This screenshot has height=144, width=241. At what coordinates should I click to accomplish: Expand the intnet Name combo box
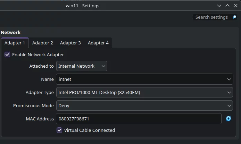(229, 79)
